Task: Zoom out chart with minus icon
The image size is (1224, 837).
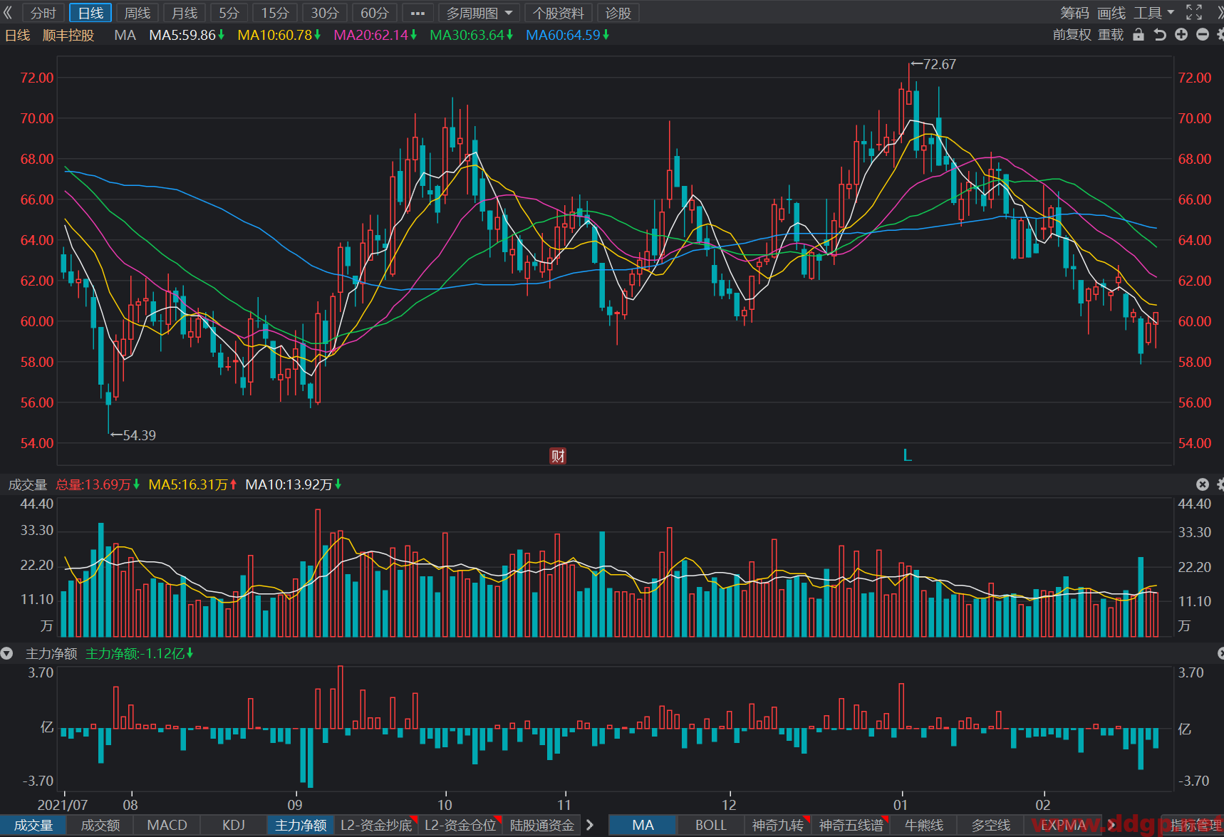Action: (x=1203, y=34)
